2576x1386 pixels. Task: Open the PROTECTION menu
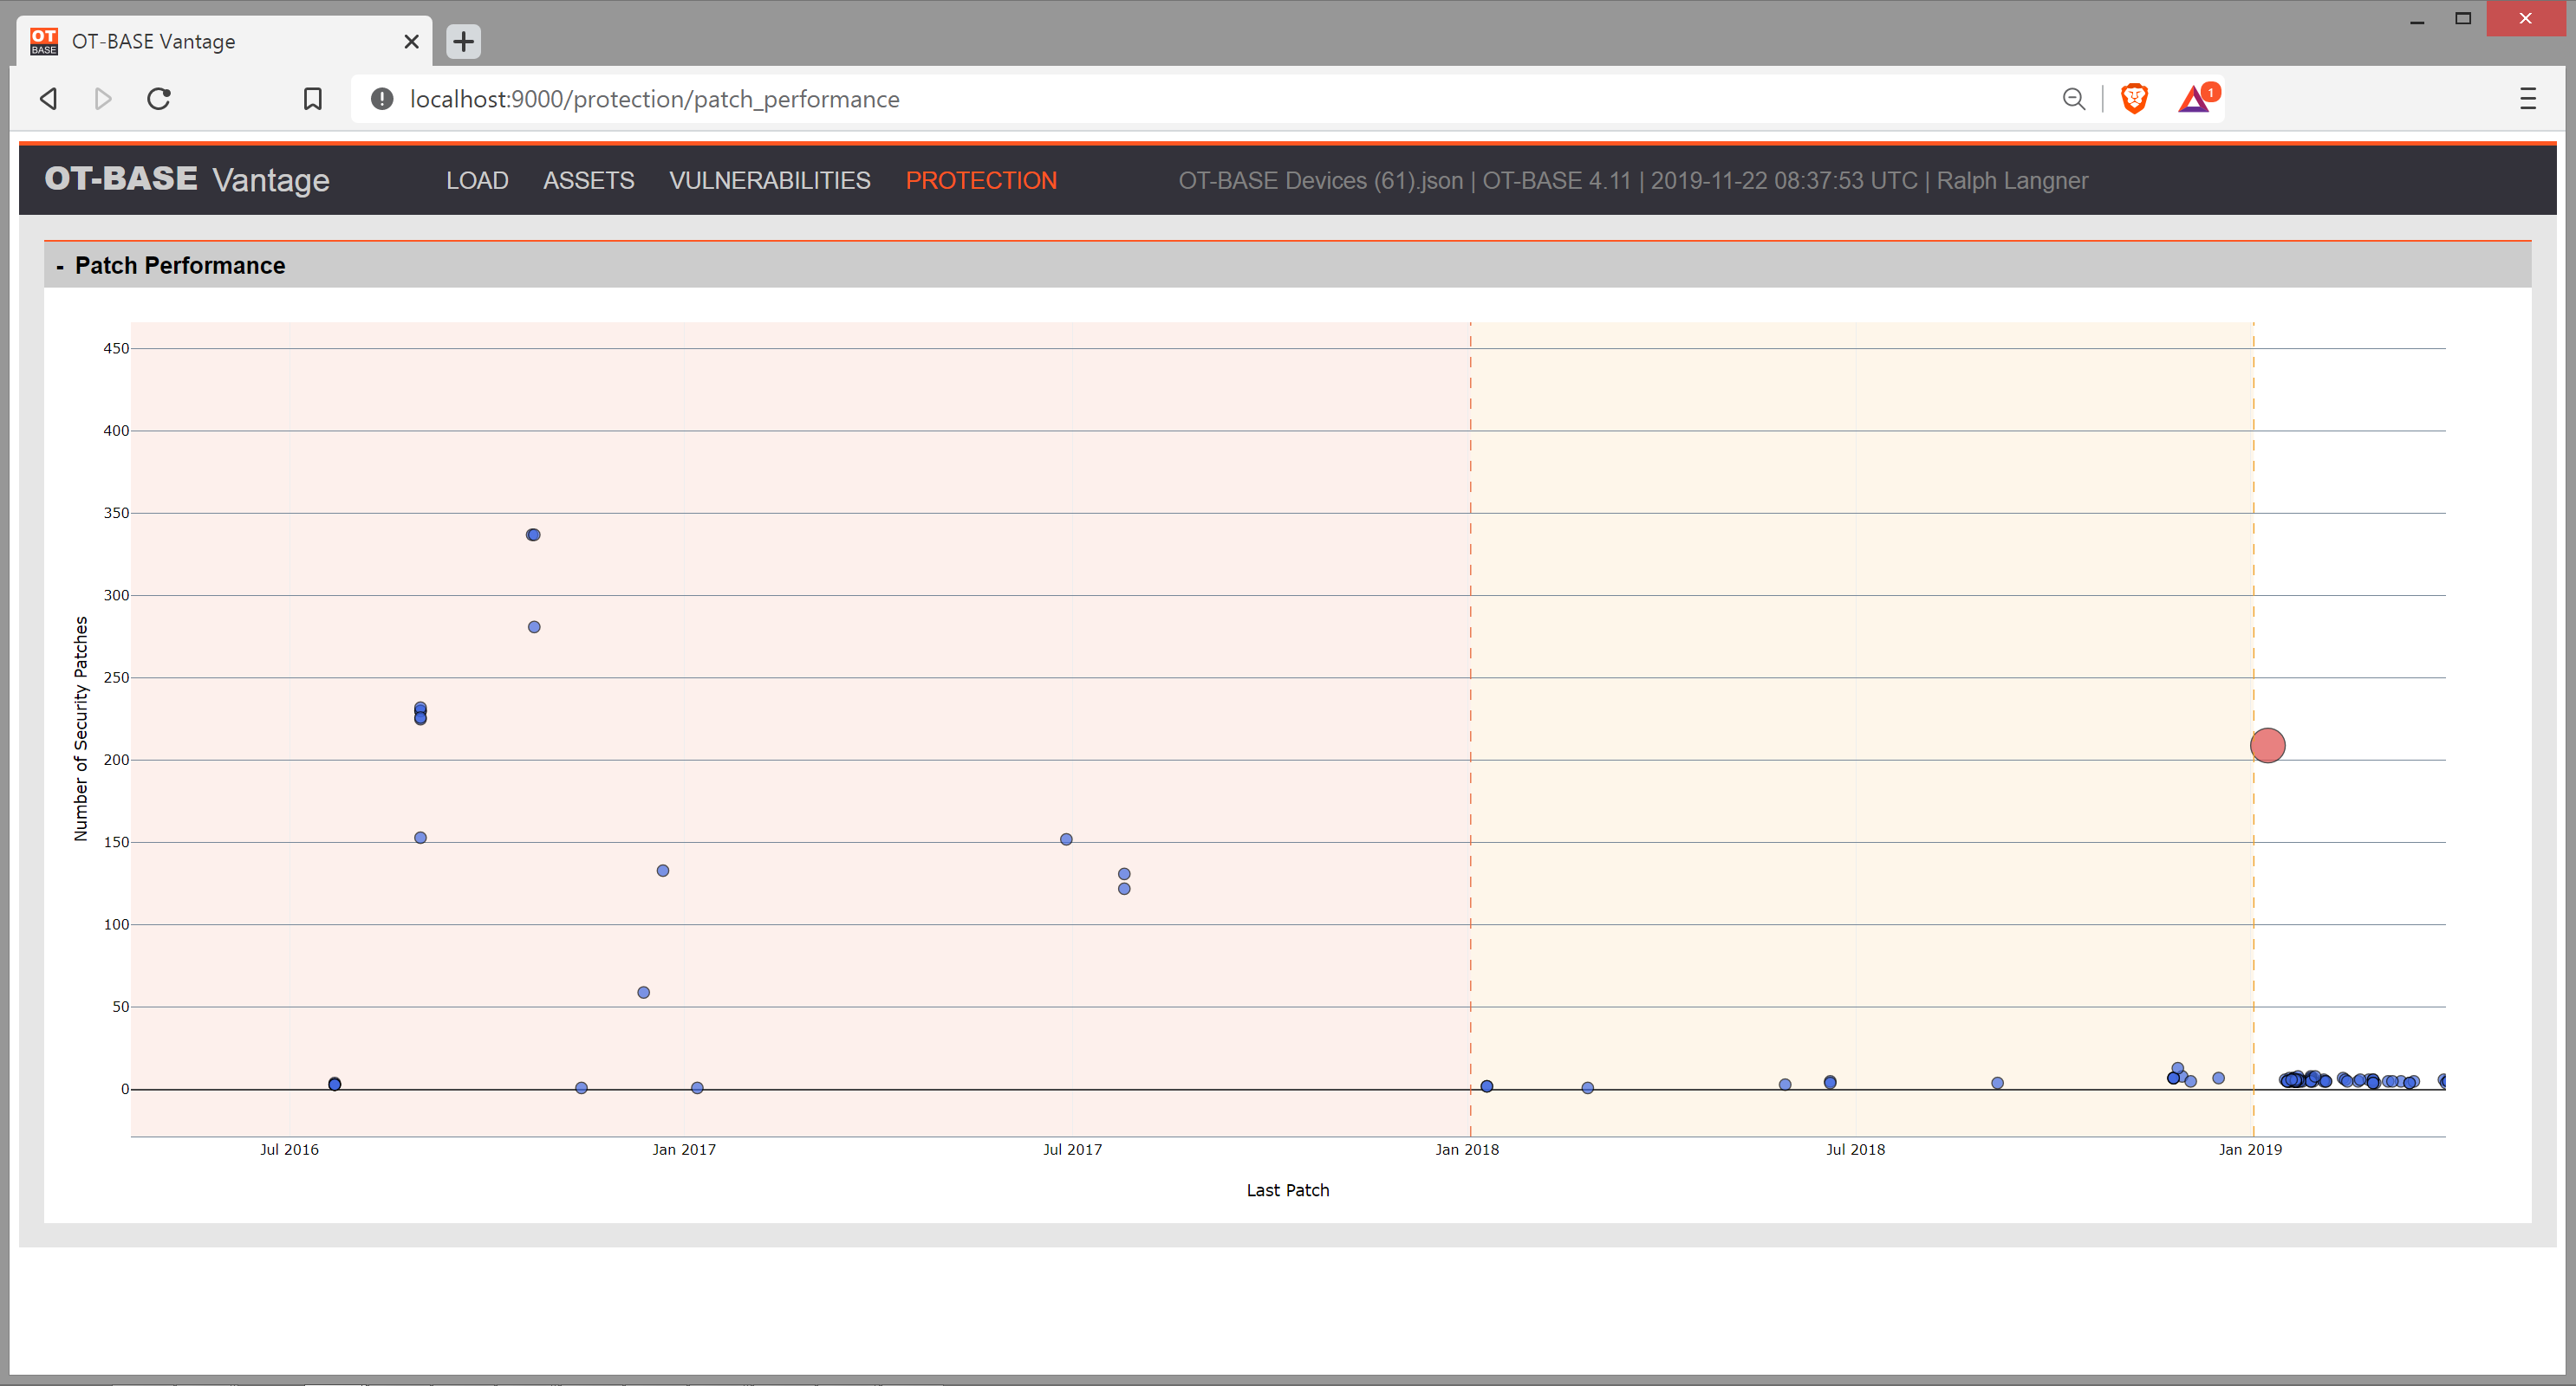click(981, 181)
